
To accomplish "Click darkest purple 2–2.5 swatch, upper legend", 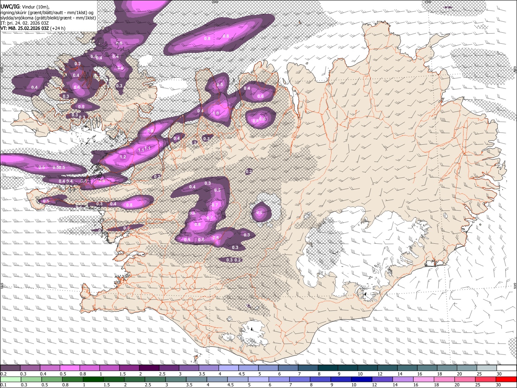I will click(x=149, y=368).
